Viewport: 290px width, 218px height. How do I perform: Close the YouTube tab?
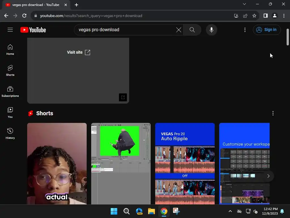click(66, 5)
